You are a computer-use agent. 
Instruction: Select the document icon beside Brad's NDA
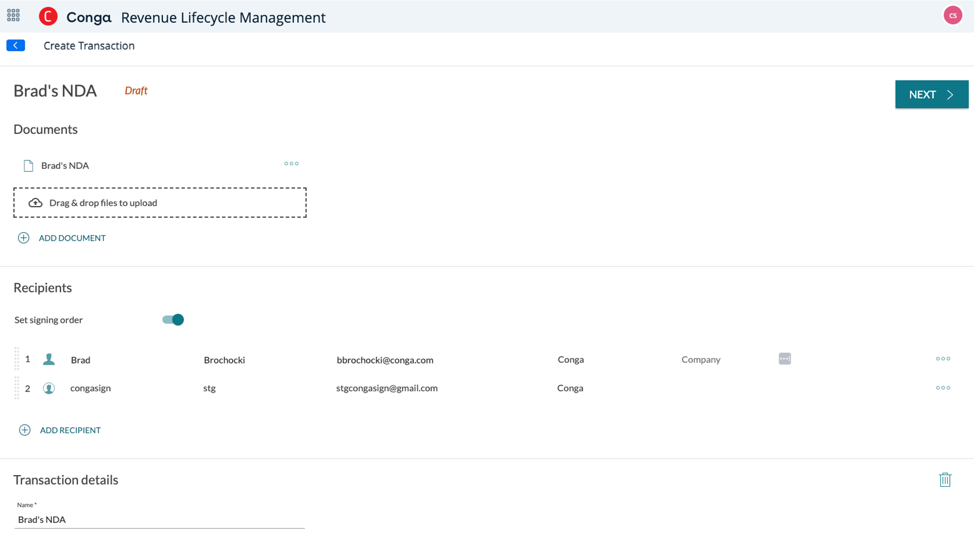click(29, 165)
